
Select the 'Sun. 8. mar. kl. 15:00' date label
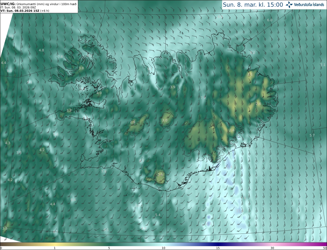pyautogui.click(x=253, y=5)
